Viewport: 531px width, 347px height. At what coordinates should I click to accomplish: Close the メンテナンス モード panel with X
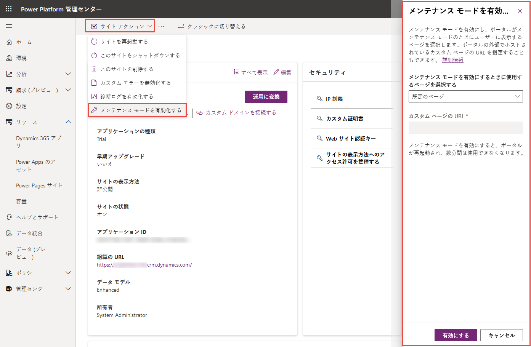pyautogui.click(x=520, y=11)
